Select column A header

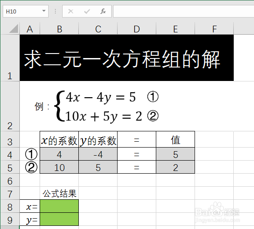click(x=30, y=29)
